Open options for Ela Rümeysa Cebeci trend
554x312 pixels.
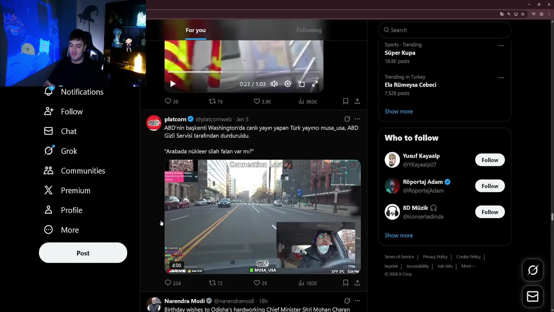pyautogui.click(x=501, y=78)
